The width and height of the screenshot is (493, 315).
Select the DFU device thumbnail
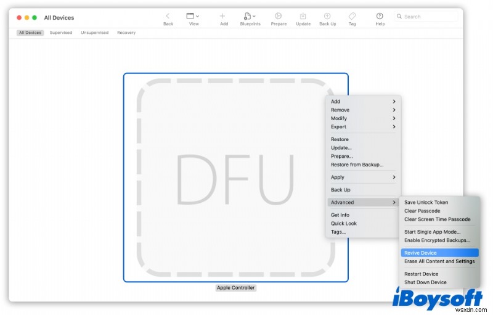pyautogui.click(x=236, y=178)
